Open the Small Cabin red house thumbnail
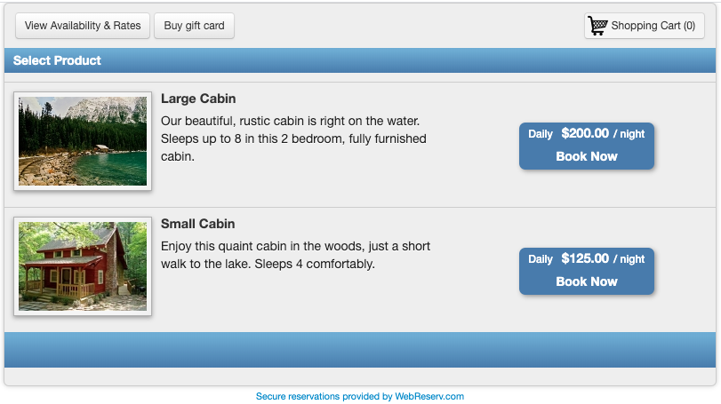Viewport: 721px width, 404px height. coord(83,266)
